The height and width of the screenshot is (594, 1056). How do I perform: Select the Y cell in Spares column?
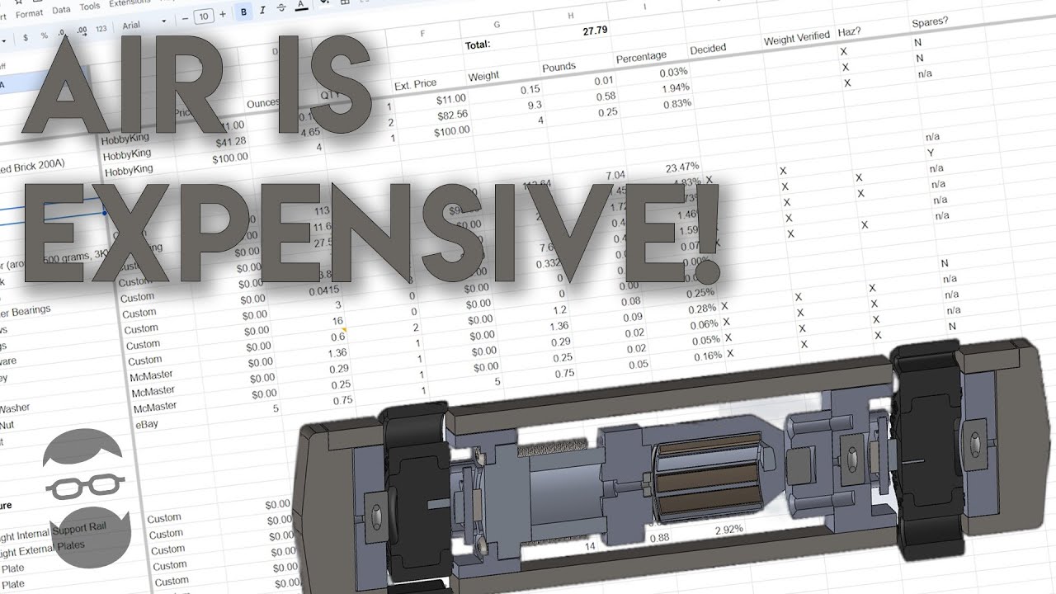931,153
